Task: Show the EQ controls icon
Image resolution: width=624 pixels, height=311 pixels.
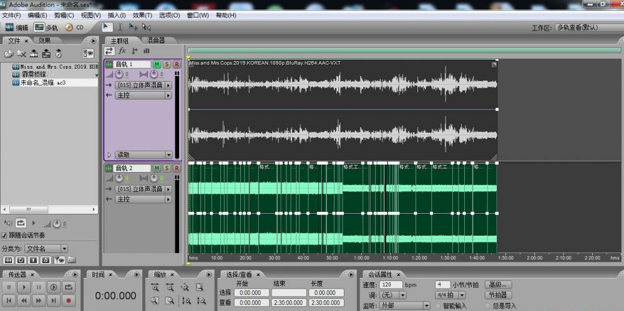Action: click(147, 51)
